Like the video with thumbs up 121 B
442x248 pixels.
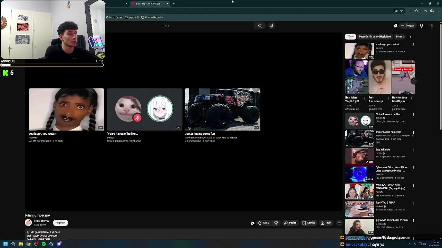pyautogui.click(x=263, y=223)
